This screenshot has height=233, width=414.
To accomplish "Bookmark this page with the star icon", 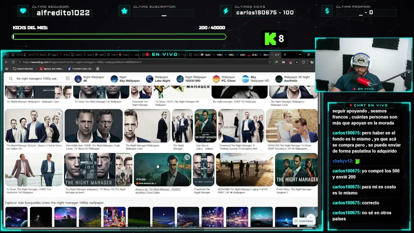I will pos(270,62).
